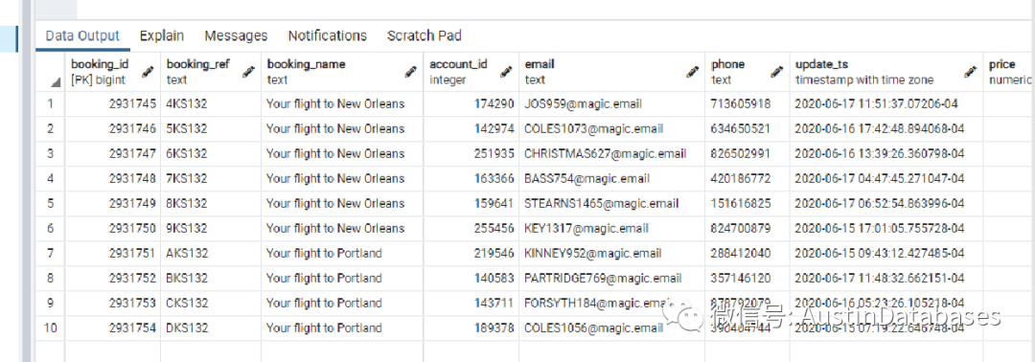Click email cell JOS959@magic.email
This screenshot has width=1035, height=362.
[611, 103]
